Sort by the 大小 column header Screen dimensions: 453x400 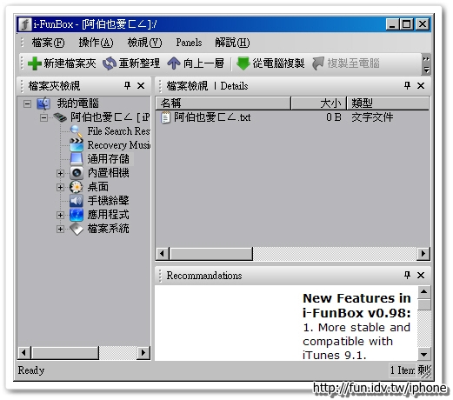(x=319, y=103)
